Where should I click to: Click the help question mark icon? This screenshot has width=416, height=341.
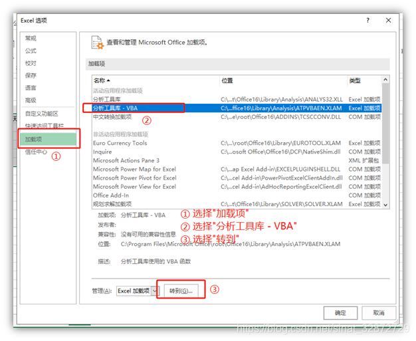point(367,20)
